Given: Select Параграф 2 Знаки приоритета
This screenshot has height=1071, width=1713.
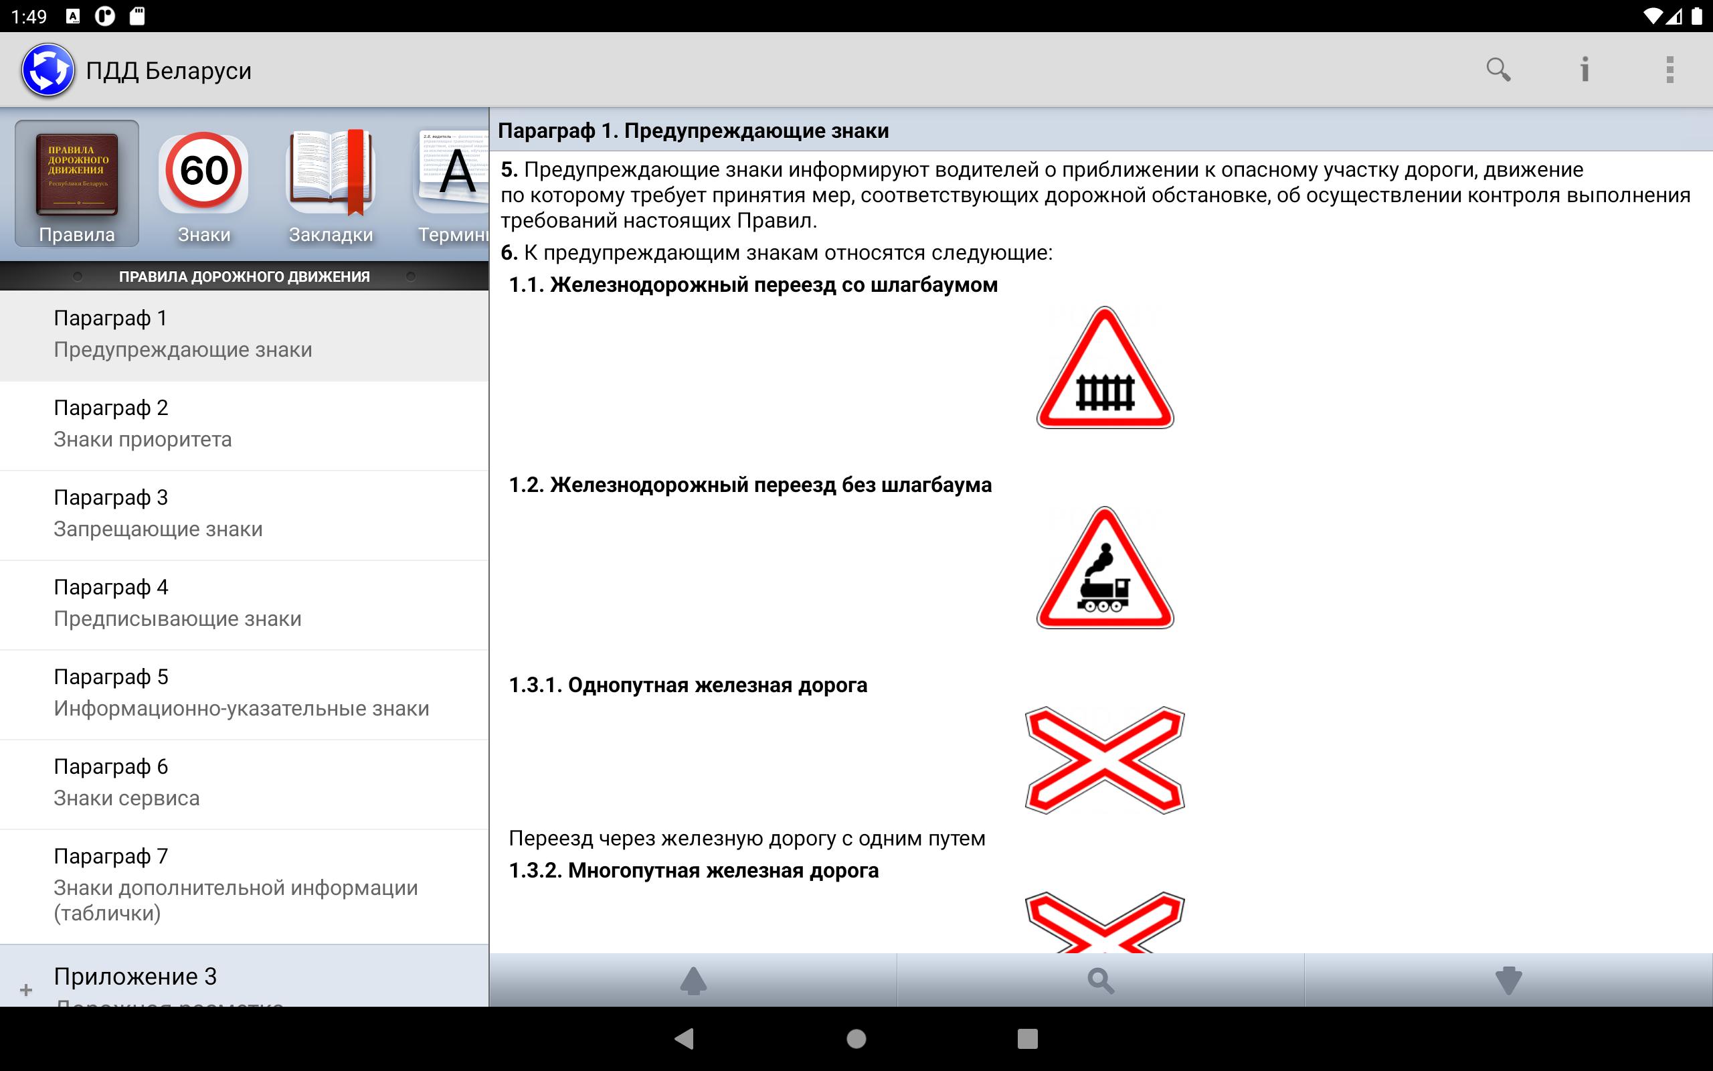Looking at the screenshot, I should [x=243, y=421].
